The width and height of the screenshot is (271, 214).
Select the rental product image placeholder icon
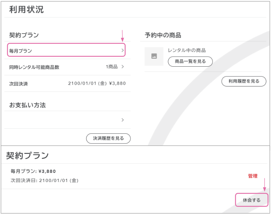154,56
